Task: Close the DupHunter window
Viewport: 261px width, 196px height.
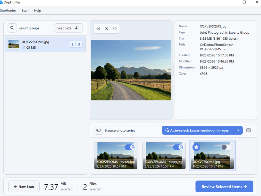Action: coord(257,2)
